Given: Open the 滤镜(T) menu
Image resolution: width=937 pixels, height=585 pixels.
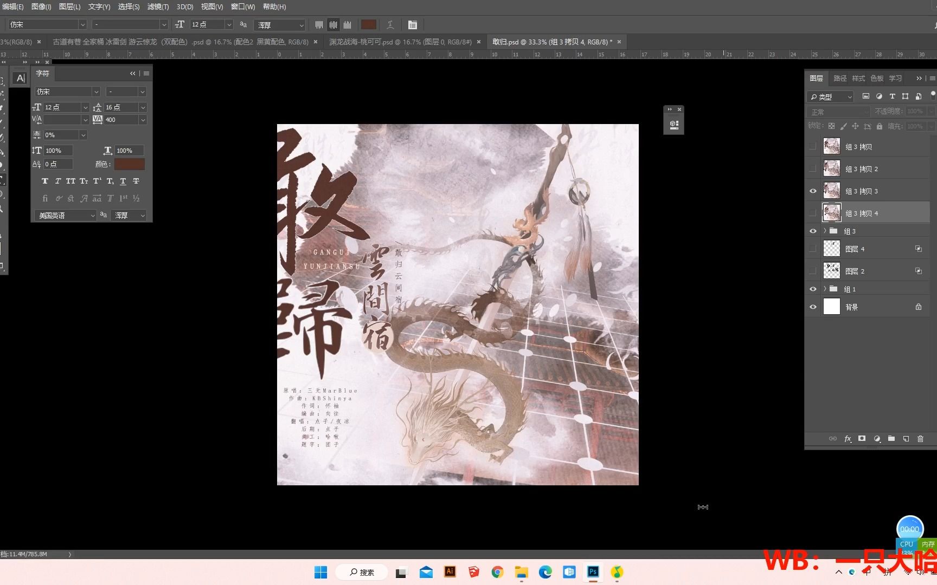Looking at the screenshot, I should 158,7.
